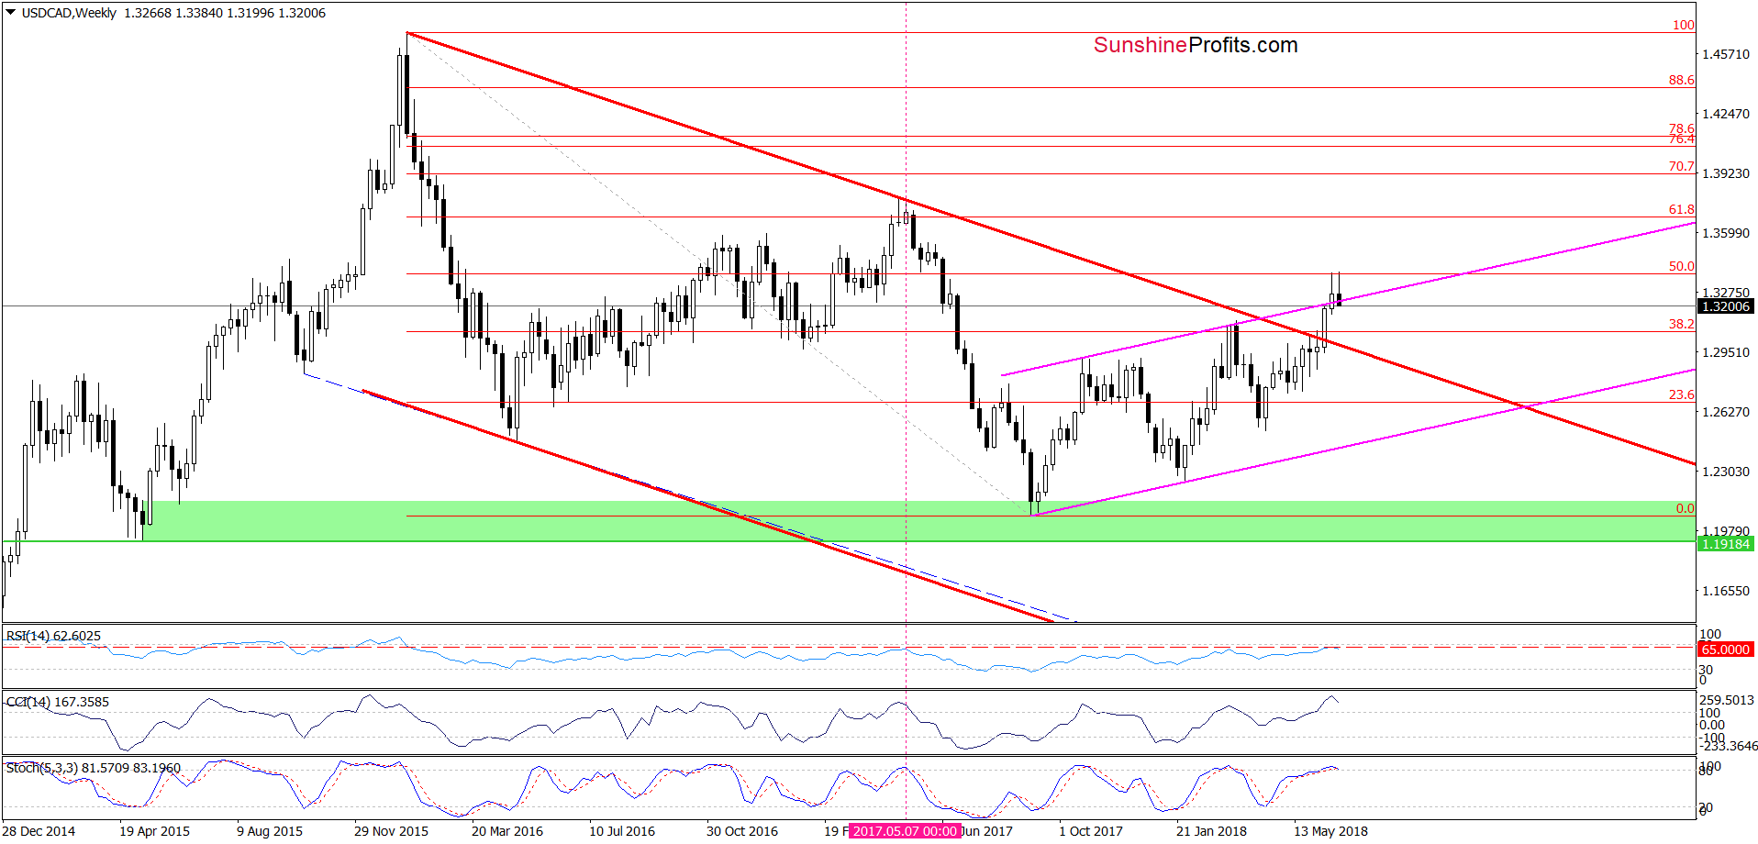Screen dimensions: 1758x844
Task: Open the chart menu triangle beside USDCAD,Weekly
Action: tap(10, 13)
